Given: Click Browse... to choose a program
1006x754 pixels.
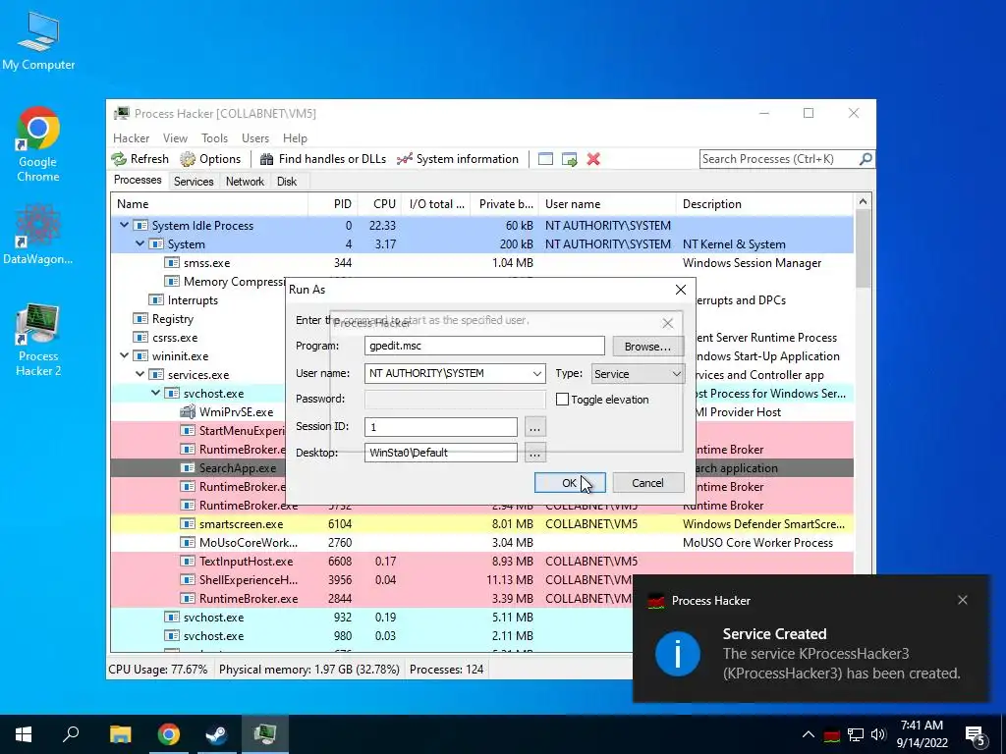Looking at the screenshot, I should coord(647,347).
